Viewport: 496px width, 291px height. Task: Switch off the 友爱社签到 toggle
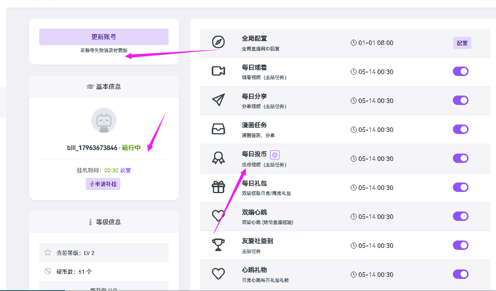461,245
